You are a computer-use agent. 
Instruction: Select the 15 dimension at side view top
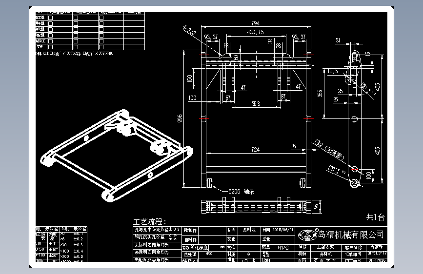[x=368, y=54]
